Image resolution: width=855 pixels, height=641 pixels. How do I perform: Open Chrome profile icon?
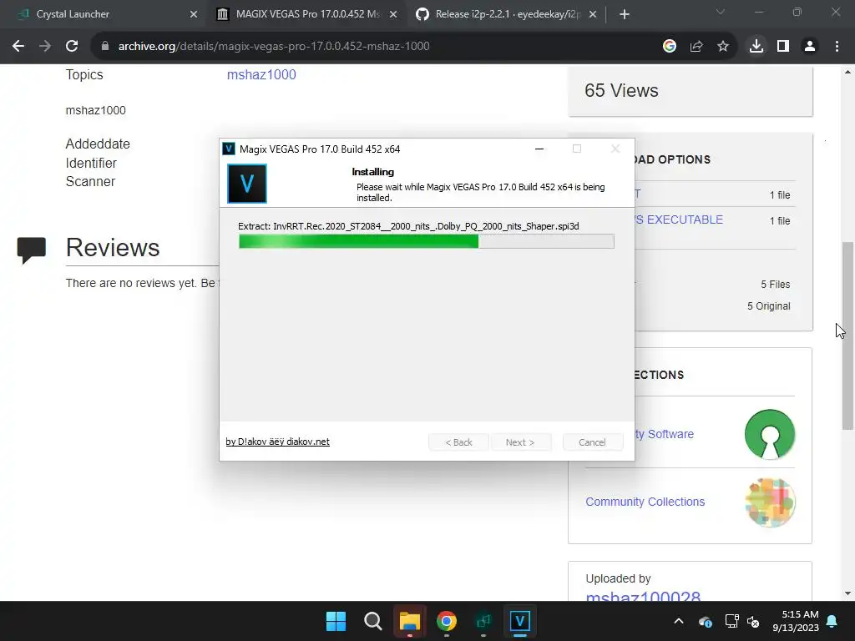coord(810,47)
